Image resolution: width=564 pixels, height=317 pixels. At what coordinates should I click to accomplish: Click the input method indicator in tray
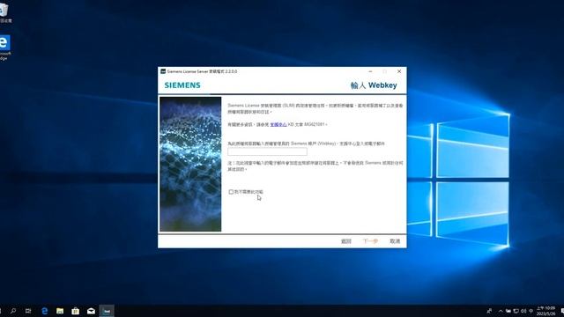[531, 311]
